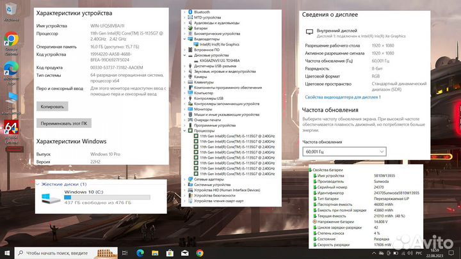Select Программные устройства tree item
Viewport: 461px width, 259px height.
pyautogui.click(x=214, y=125)
